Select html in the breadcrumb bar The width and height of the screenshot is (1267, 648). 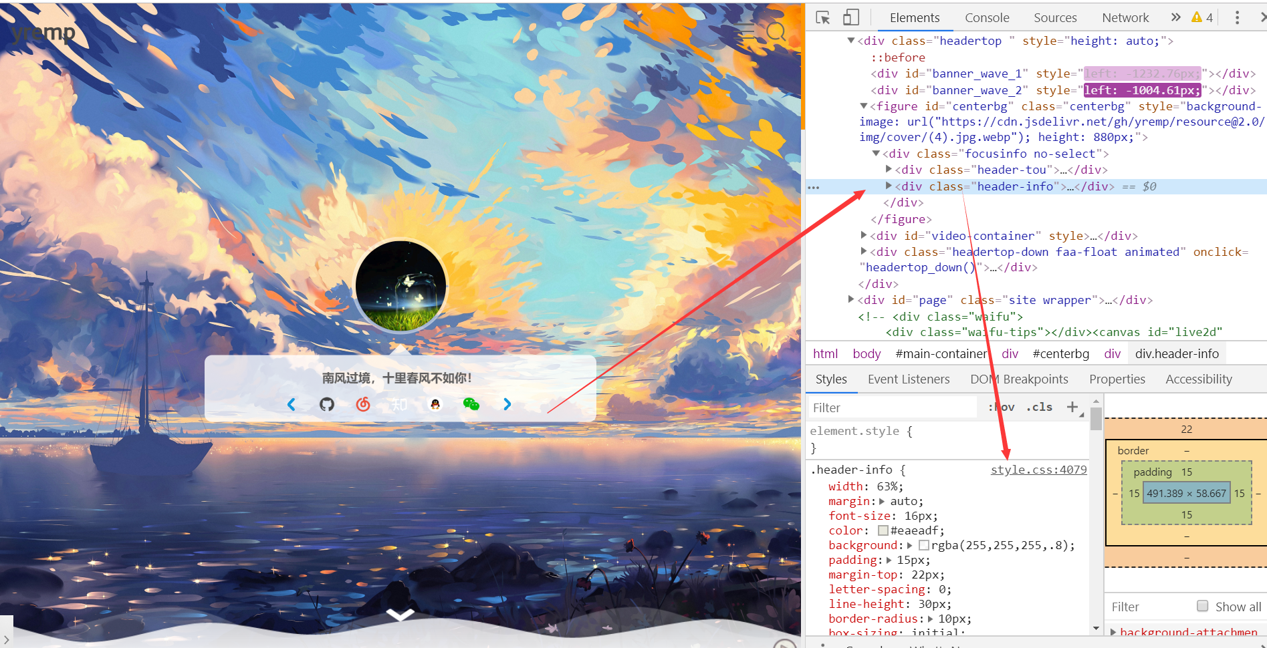click(x=825, y=353)
